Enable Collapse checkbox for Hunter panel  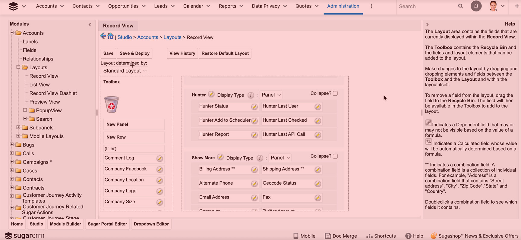pyautogui.click(x=335, y=93)
